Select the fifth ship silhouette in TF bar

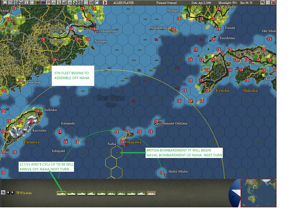tap(102, 193)
